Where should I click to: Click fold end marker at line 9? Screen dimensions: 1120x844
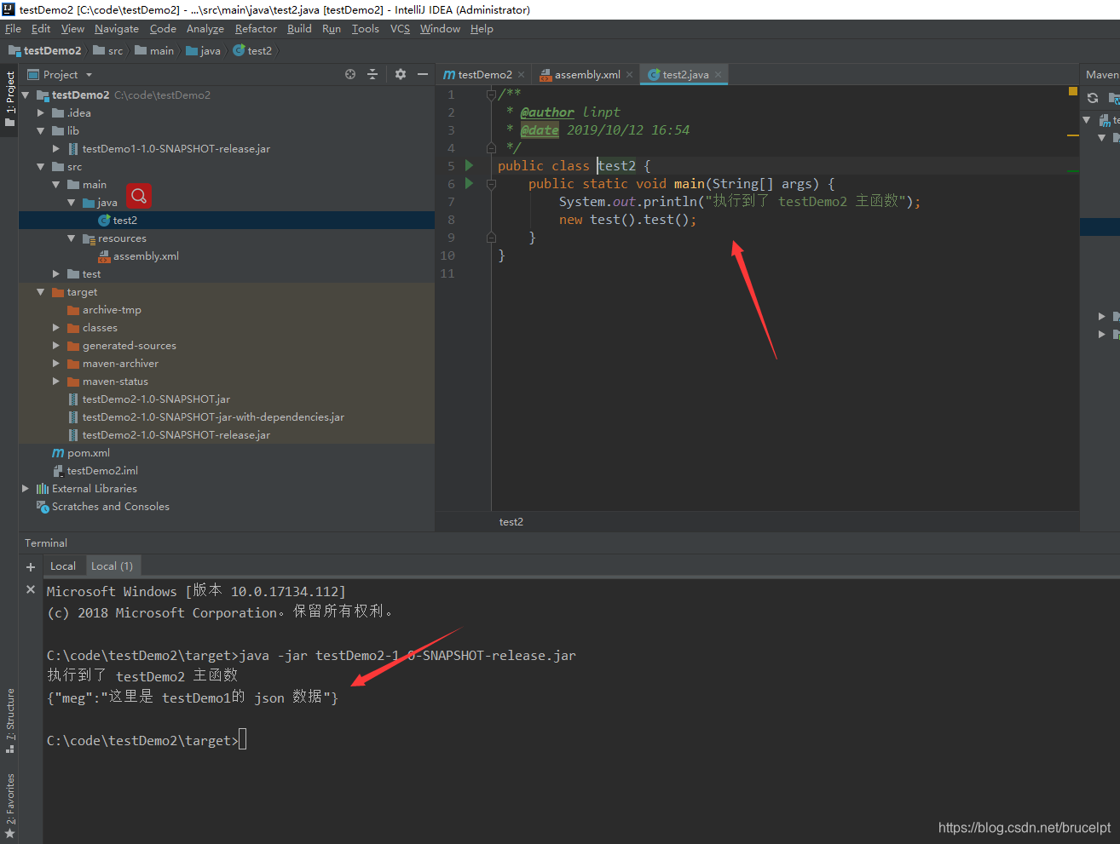tap(491, 238)
